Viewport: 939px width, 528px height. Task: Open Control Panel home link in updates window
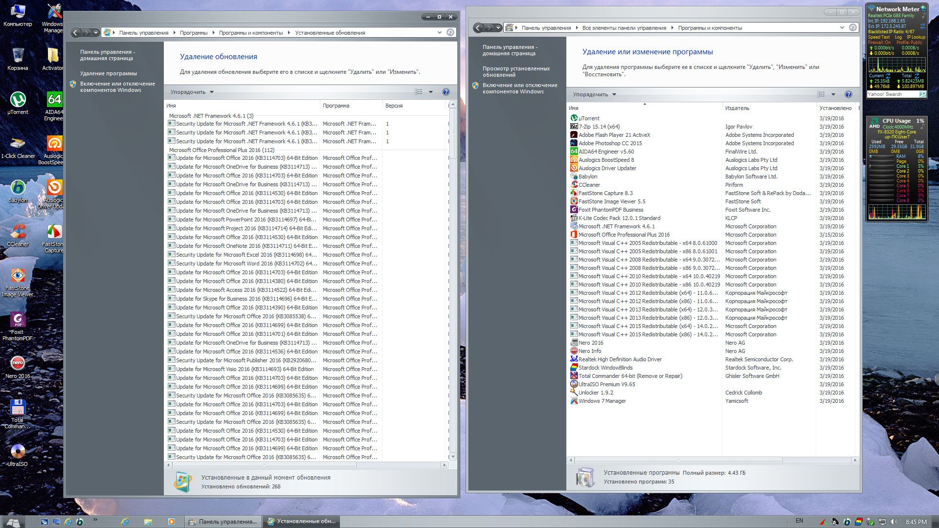click(x=107, y=55)
